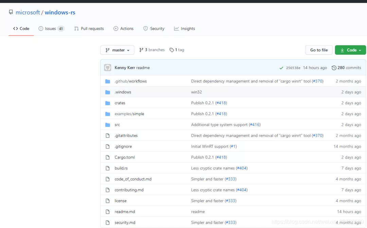The width and height of the screenshot is (367, 228).
Task: Open the latest 'readme' commit message
Action: coord(143,68)
